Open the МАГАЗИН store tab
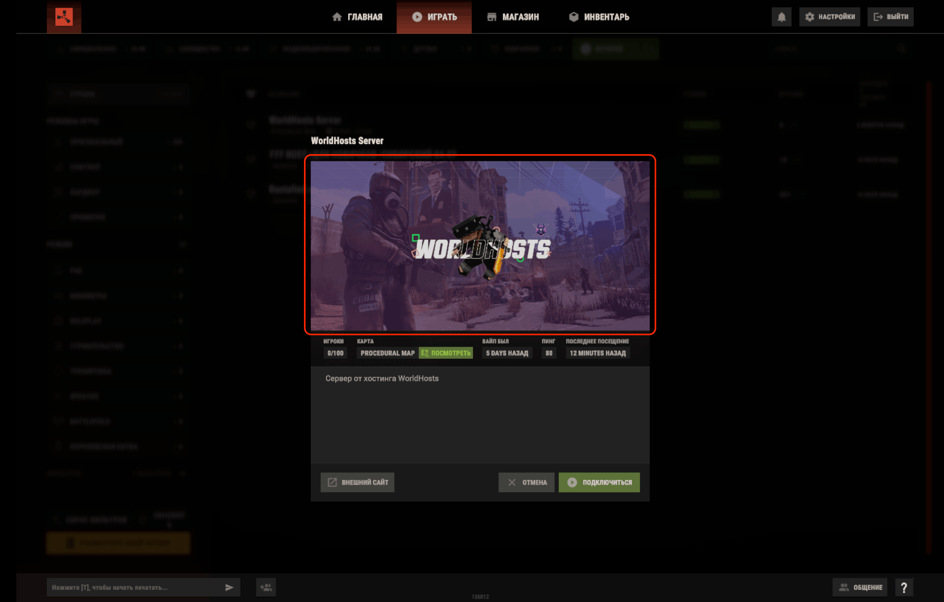This screenshot has width=944, height=602. (513, 17)
